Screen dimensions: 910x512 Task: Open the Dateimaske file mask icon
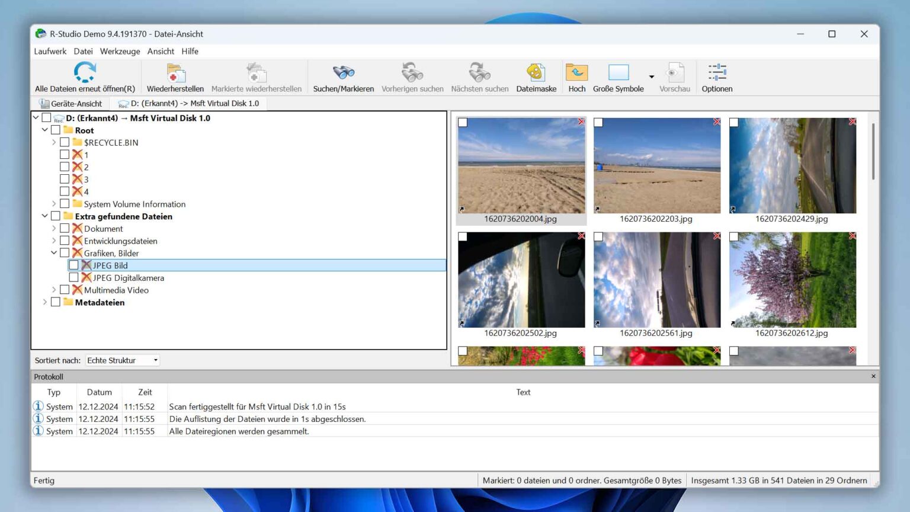coord(536,73)
